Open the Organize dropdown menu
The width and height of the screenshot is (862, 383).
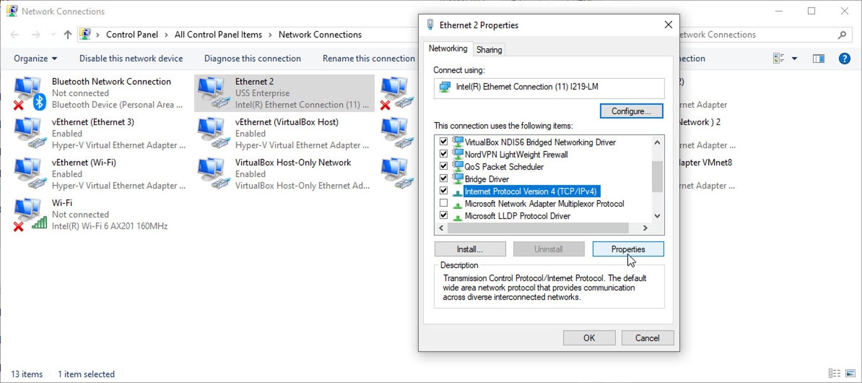tap(35, 59)
